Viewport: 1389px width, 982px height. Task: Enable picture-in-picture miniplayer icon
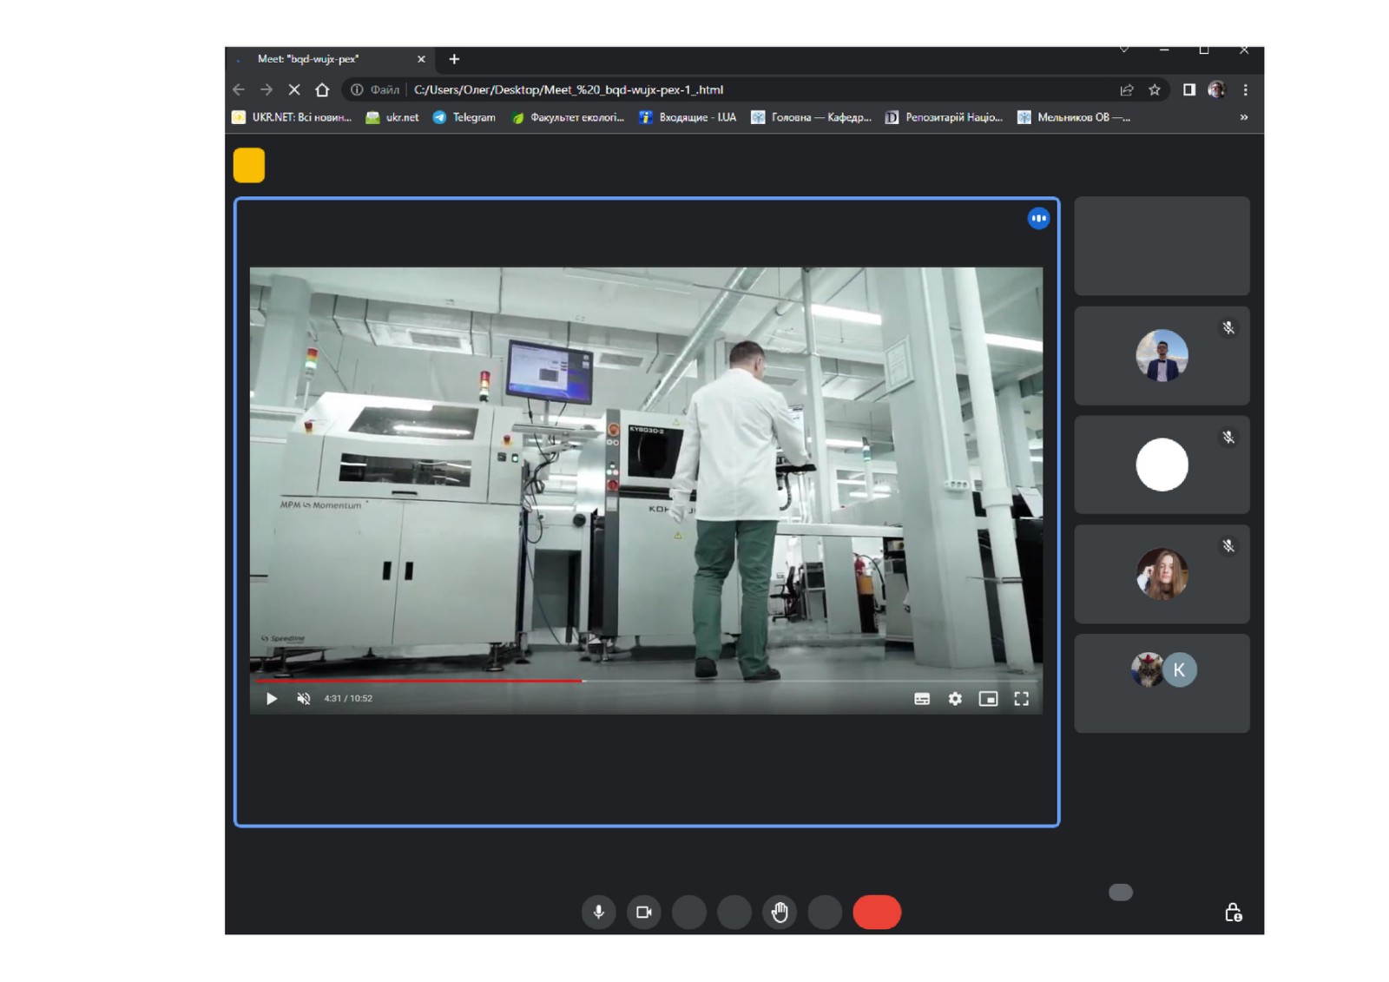(x=988, y=699)
